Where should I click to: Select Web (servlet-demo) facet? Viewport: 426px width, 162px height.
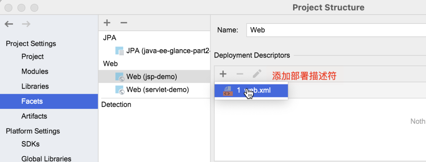pyautogui.click(x=154, y=89)
